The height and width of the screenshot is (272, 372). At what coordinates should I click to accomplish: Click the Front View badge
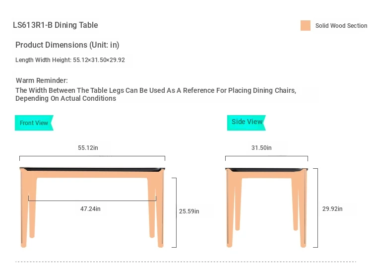coord(34,123)
